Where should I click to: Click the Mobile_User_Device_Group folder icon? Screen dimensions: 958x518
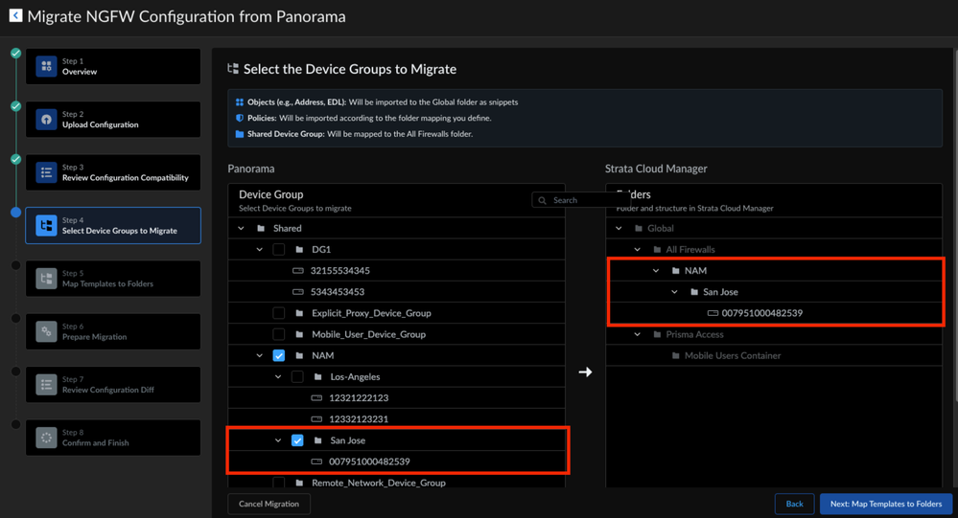[x=299, y=334]
